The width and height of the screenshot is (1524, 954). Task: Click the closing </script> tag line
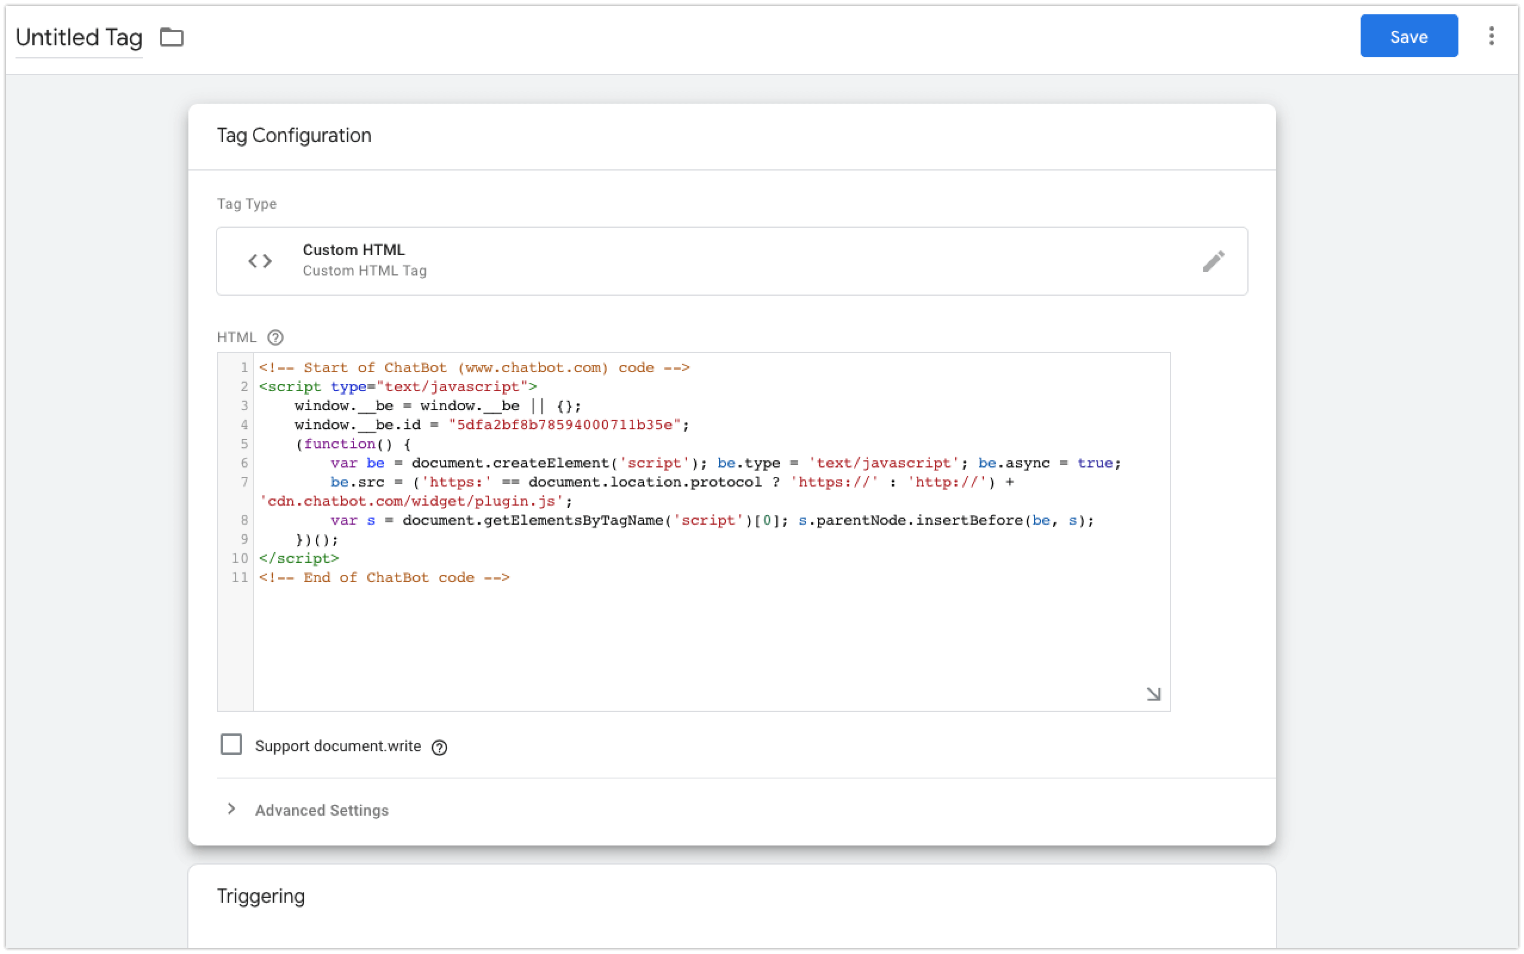(299, 559)
